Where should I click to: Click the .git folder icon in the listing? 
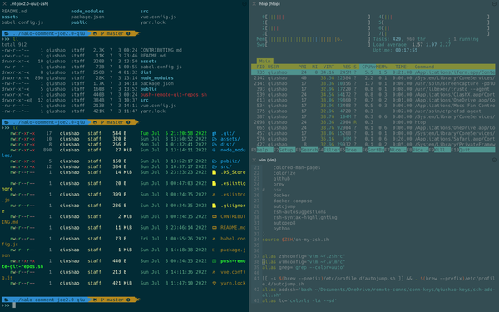(x=215, y=133)
